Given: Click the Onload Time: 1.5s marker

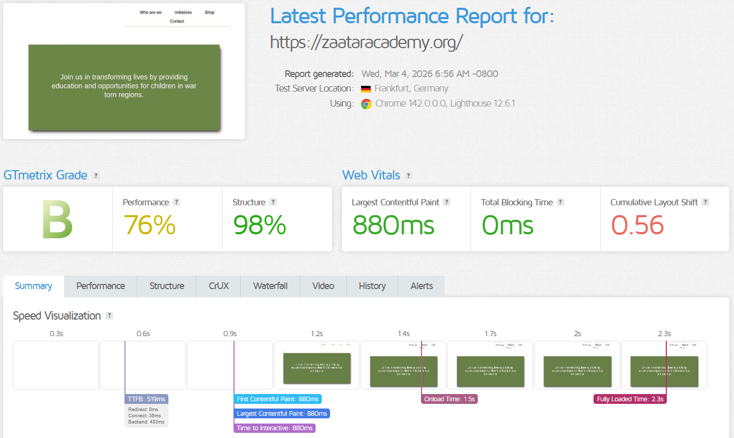Looking at the screenshot, I should coord(449,399).
